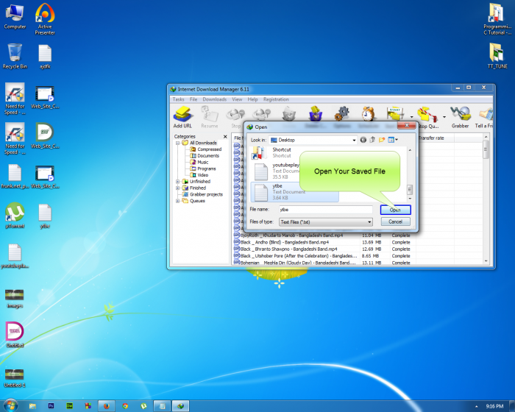Open the Grabber tool in toolbar
This screenshot has height=412, width=515.
[461, 116]
